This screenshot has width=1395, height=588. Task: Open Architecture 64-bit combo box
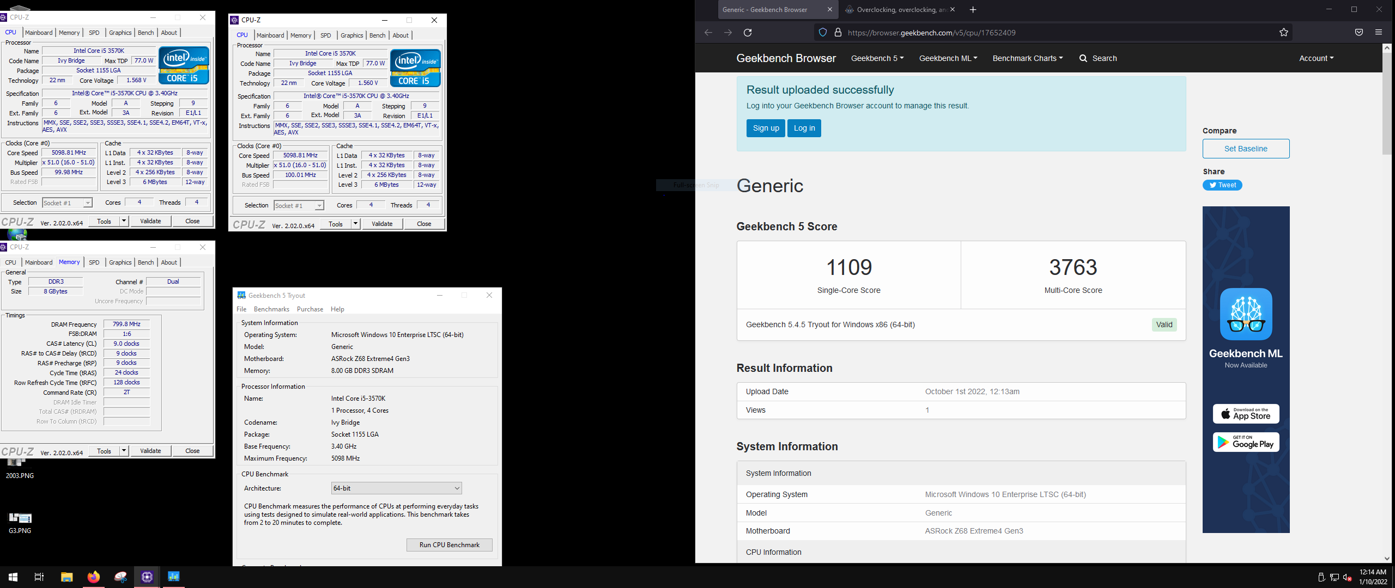pyautogui.click(x=397, y=488)
